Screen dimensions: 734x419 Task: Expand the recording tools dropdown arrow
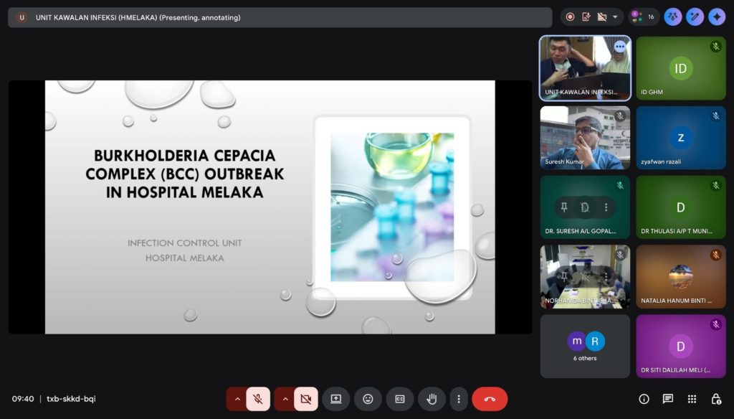pos(614,17)
